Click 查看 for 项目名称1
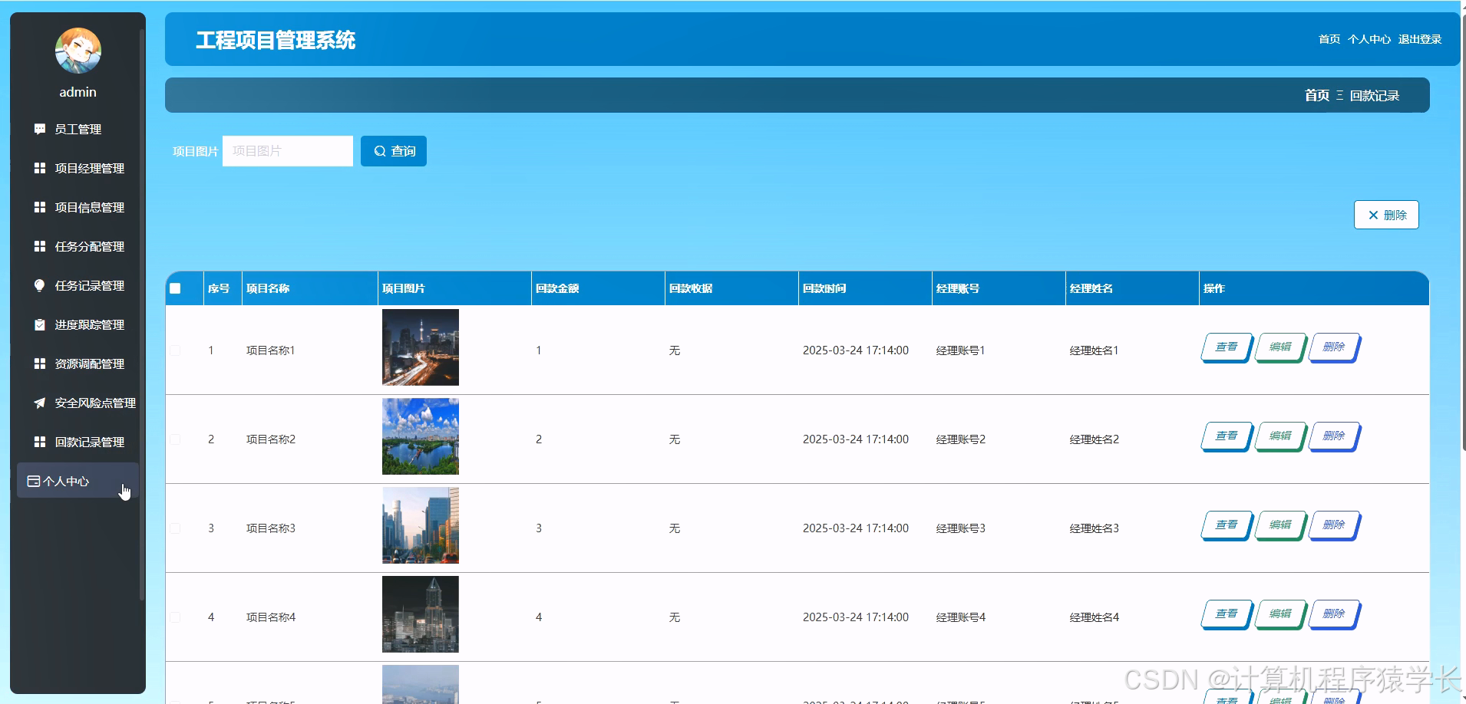Viewport: 1466px width, 704px height. point(1227,347)
